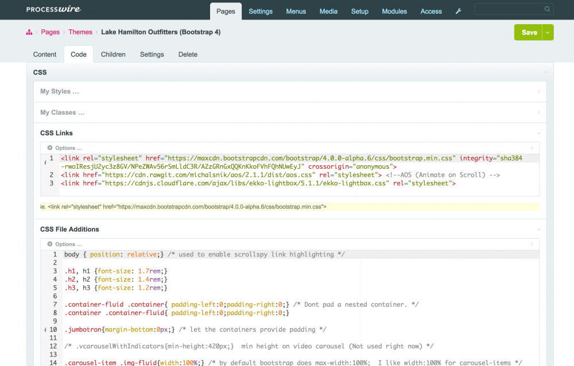Switch to the Content tab
This screenshot has width=574, height=366.
[45, 54]
